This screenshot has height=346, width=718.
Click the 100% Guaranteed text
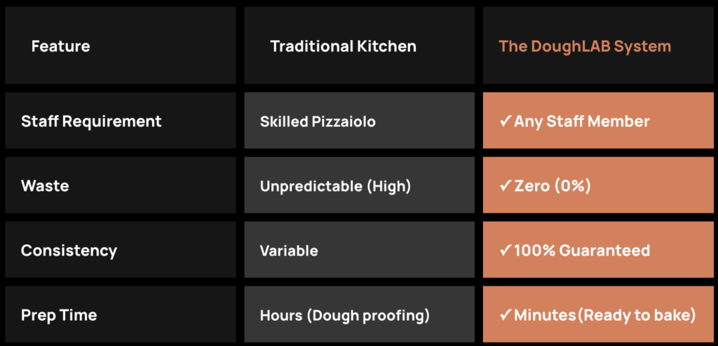(582, 251)
